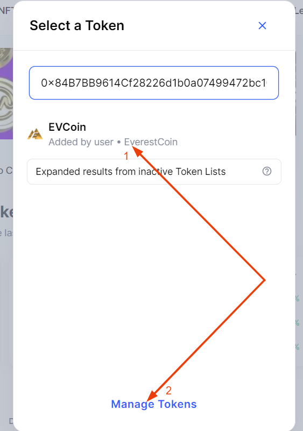Select the EVCoin token logo
The height and width of the screenshot is (431, 303).
pos(35,135)
